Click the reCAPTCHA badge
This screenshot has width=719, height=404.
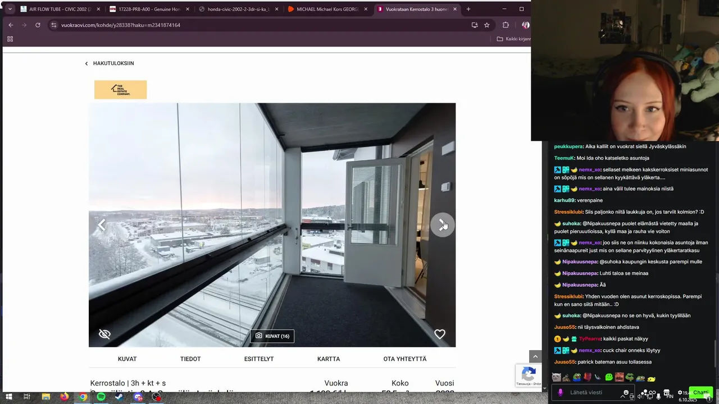click(529, 375)
